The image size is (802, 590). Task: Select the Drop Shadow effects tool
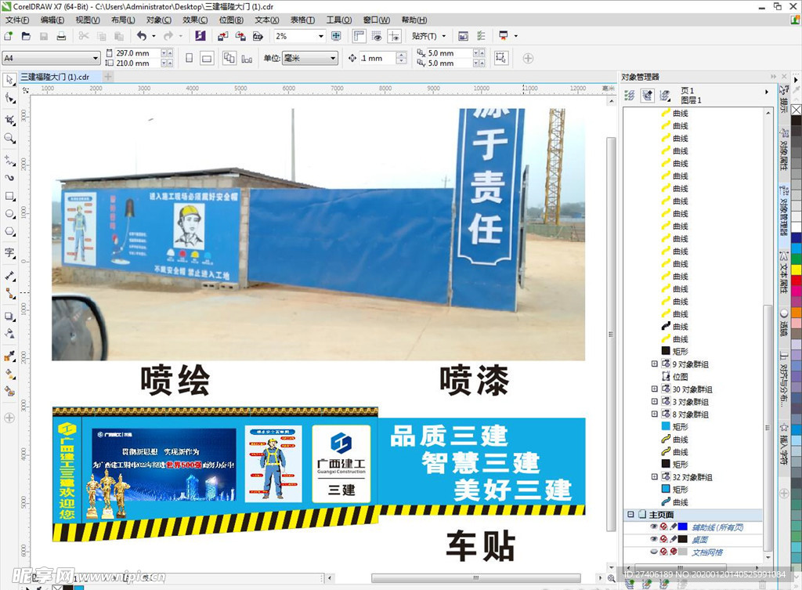9,316
